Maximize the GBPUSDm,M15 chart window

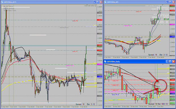[98, 2]
